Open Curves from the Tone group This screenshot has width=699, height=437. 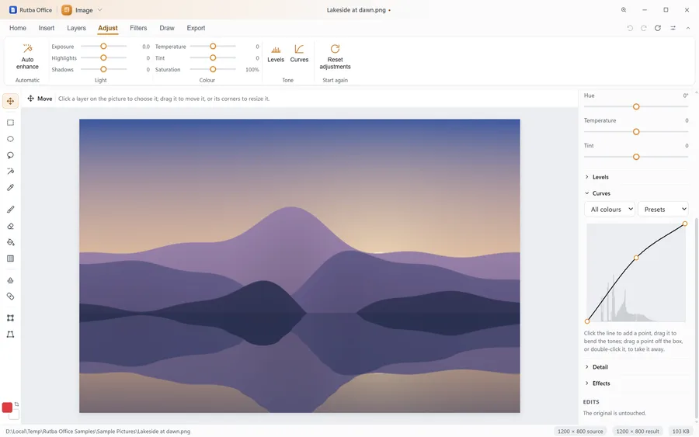click(299, 54)
